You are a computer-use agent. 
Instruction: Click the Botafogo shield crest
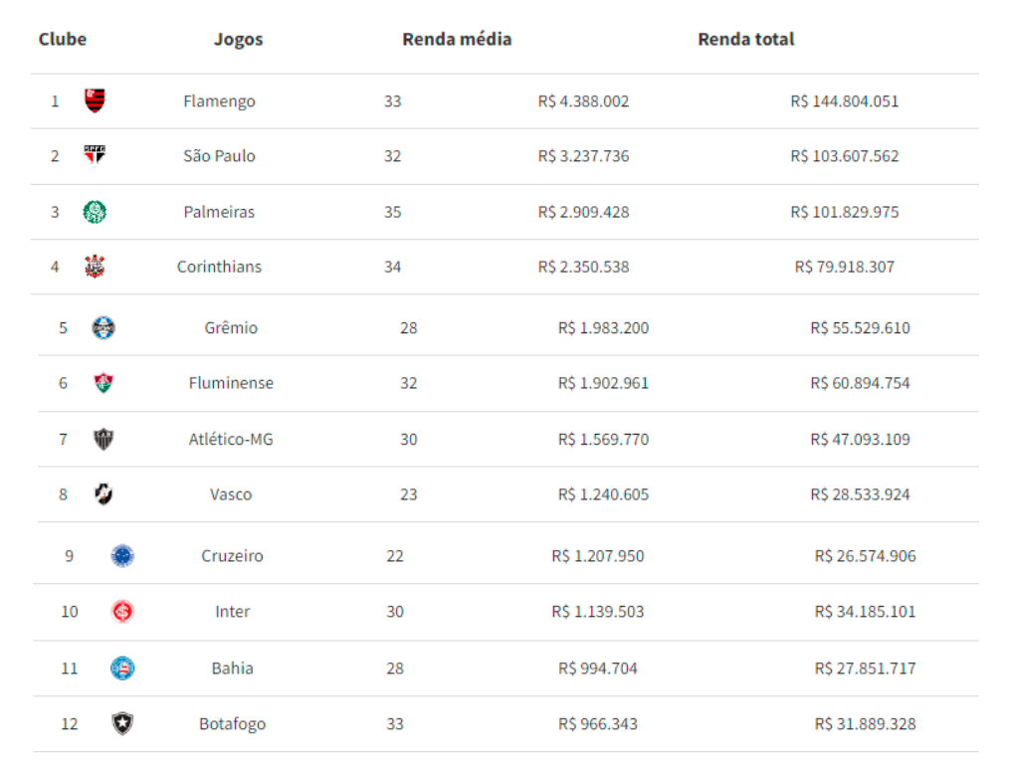(122, 724)
